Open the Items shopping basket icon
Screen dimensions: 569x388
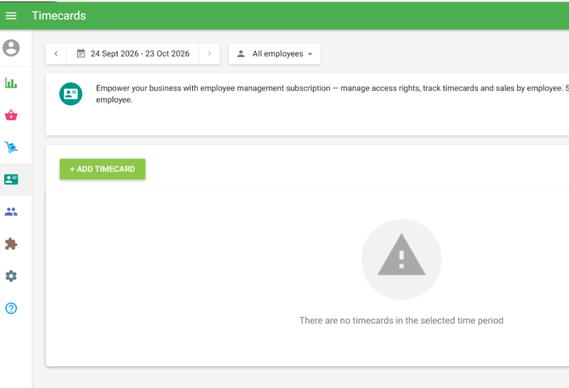[11, 115]
